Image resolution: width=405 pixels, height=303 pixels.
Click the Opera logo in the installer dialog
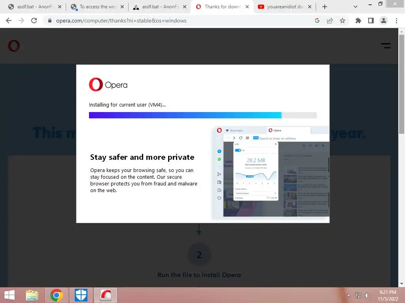(x=108, y=84)
